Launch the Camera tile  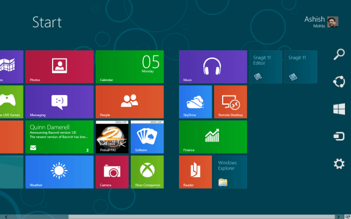(112, 172)
